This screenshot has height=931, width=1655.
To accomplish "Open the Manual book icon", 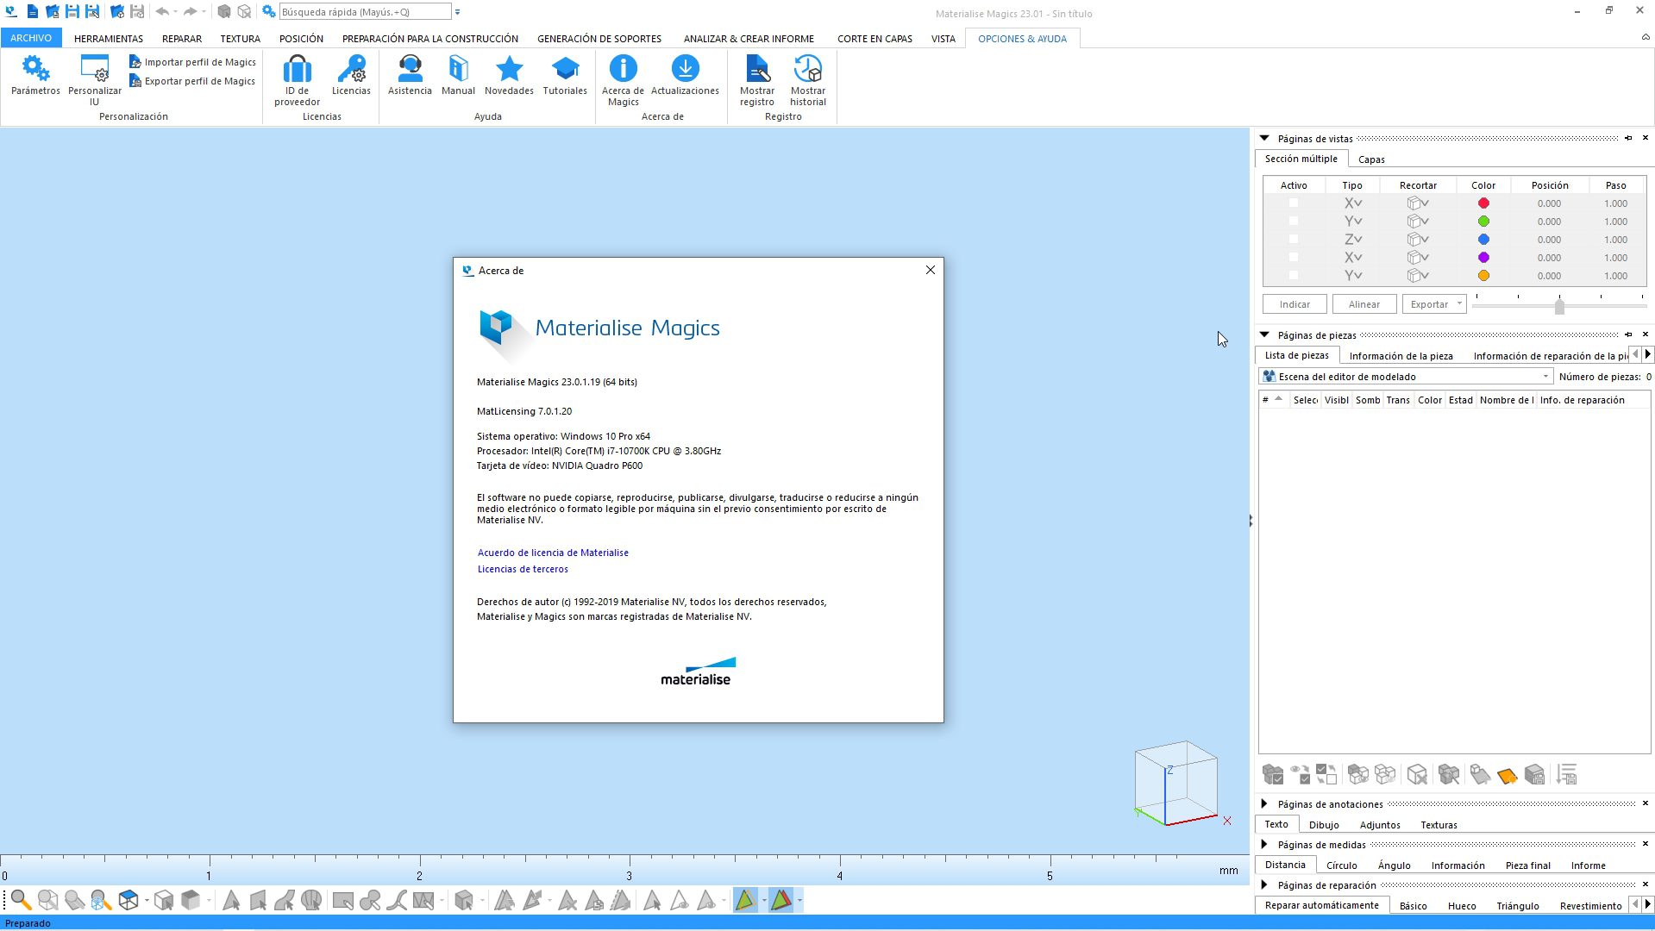I will pos(458,71).
